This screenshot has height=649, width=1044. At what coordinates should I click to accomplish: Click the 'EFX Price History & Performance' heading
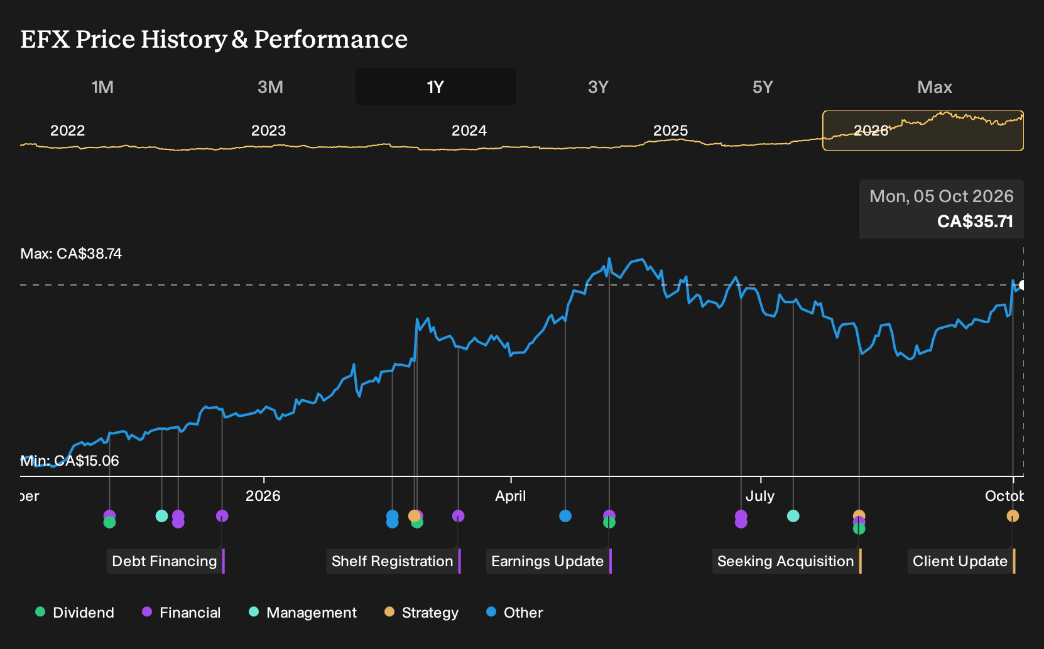(214, 39)
